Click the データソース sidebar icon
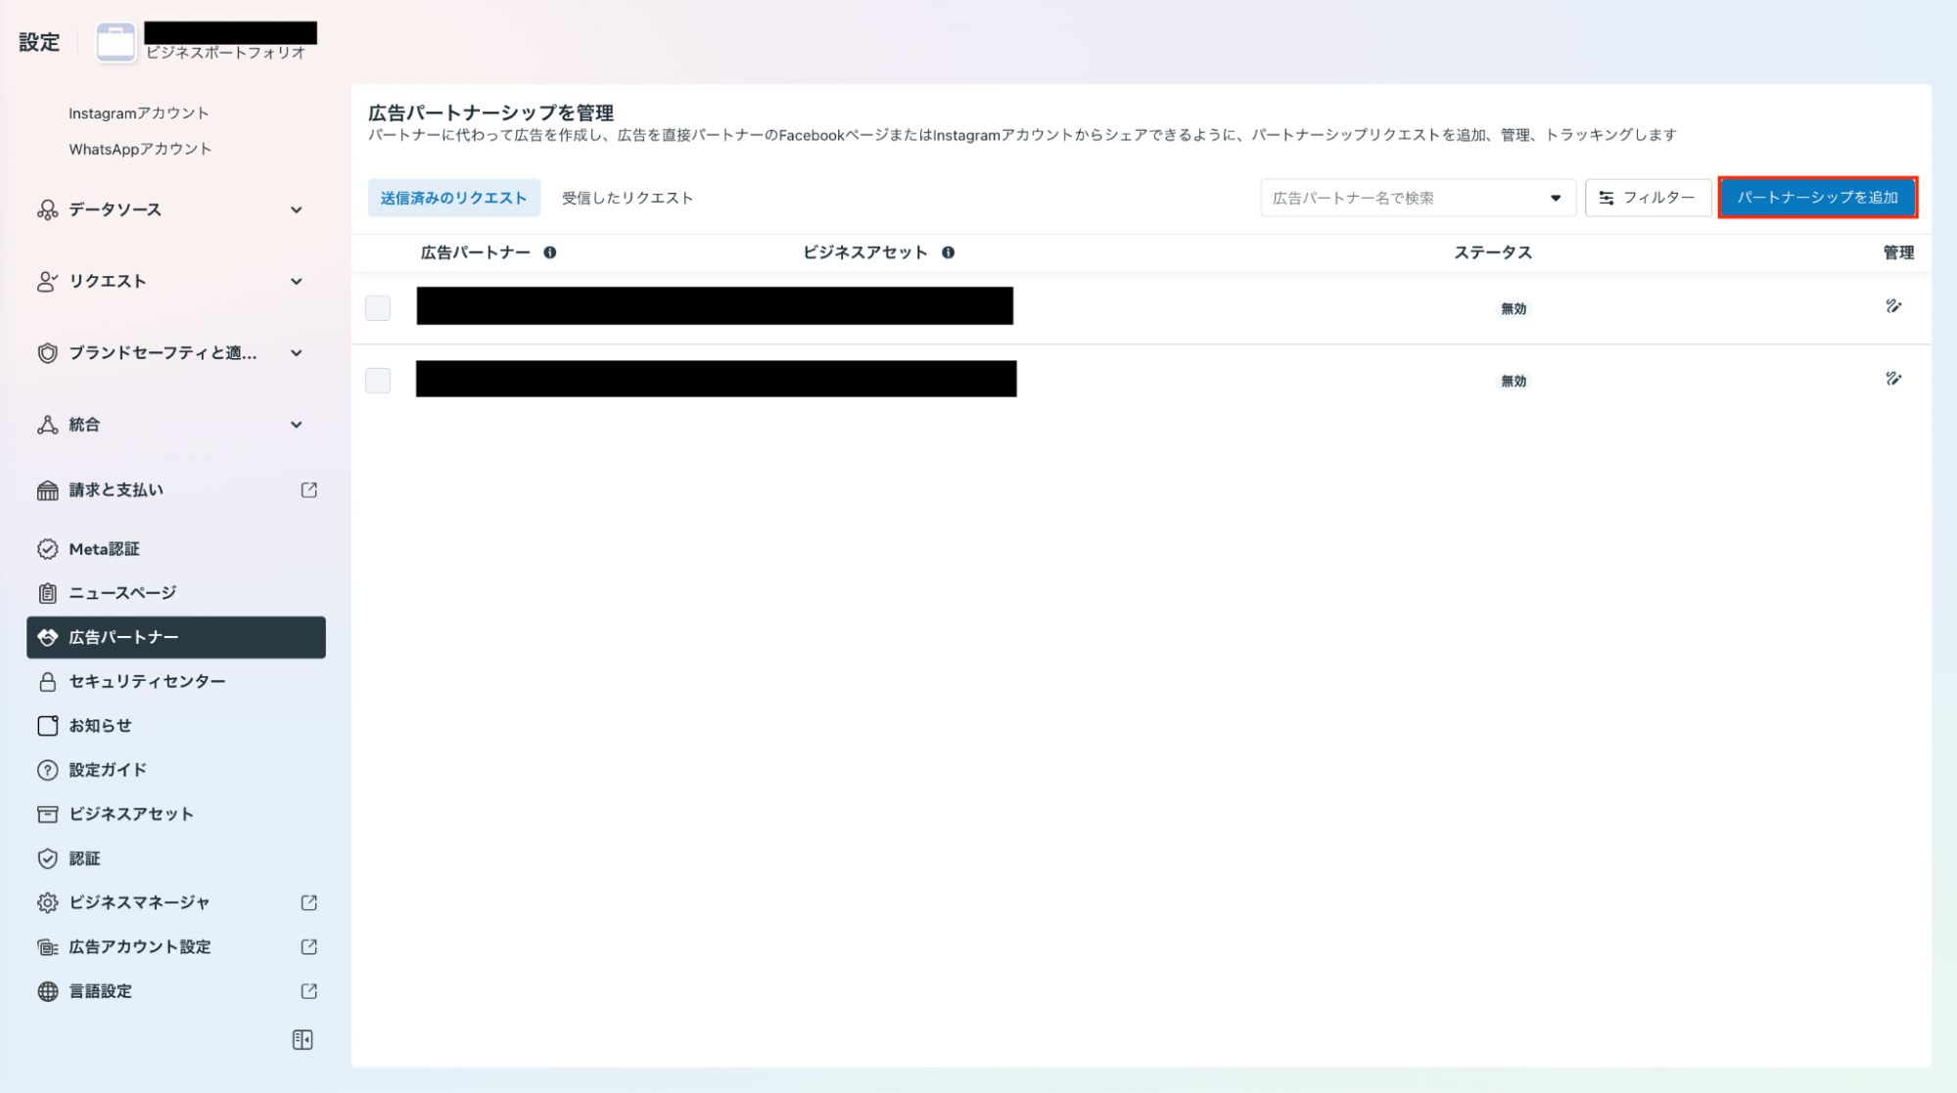The height and width of the screenshot is (1093, 1957). point(47,209)
